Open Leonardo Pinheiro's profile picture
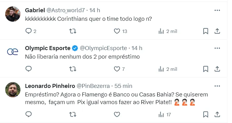 pos(13,90)
